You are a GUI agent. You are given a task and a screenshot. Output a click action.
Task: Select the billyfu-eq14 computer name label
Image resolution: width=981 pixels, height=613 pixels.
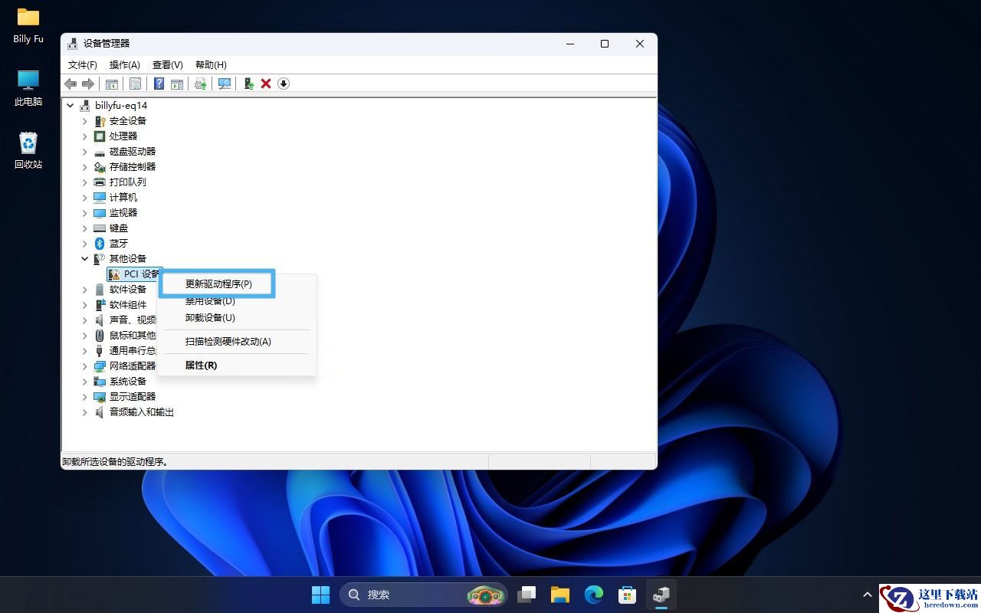pos(121,105)
